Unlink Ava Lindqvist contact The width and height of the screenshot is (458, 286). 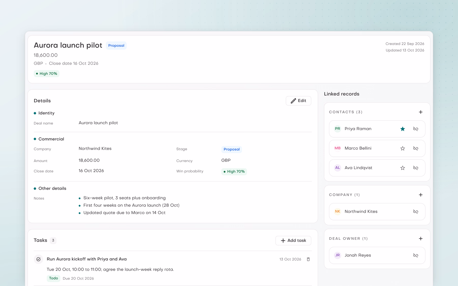[416, 168]
